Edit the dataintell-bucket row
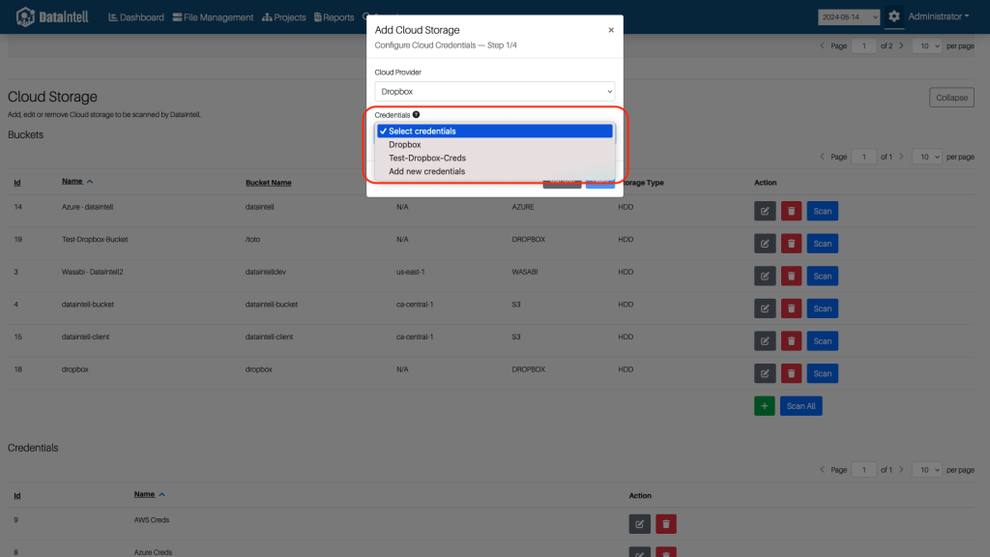This screenshot has width=990, height=557. (765, 308)
